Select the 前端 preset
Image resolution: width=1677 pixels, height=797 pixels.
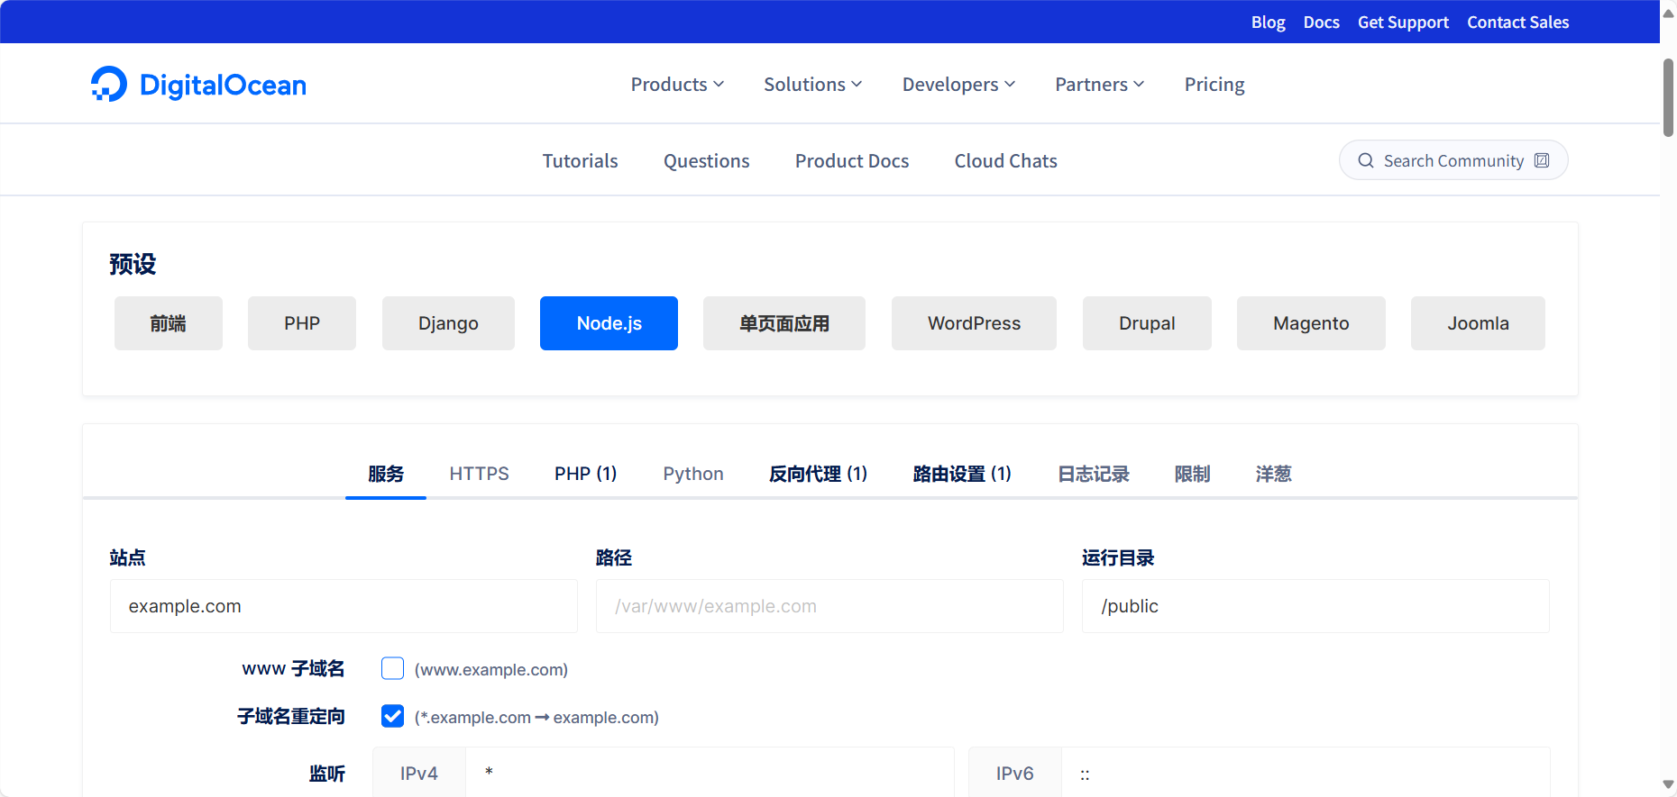click(169, 323)
